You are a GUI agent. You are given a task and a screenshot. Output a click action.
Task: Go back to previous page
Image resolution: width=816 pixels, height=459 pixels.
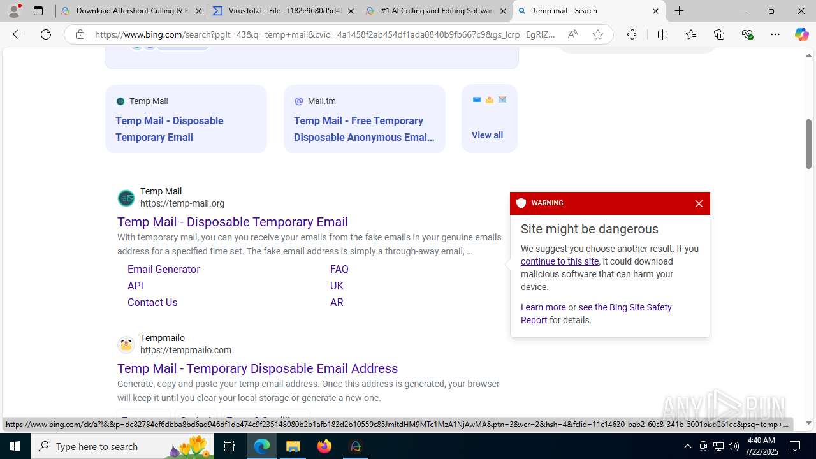click(x=18, y=34)
